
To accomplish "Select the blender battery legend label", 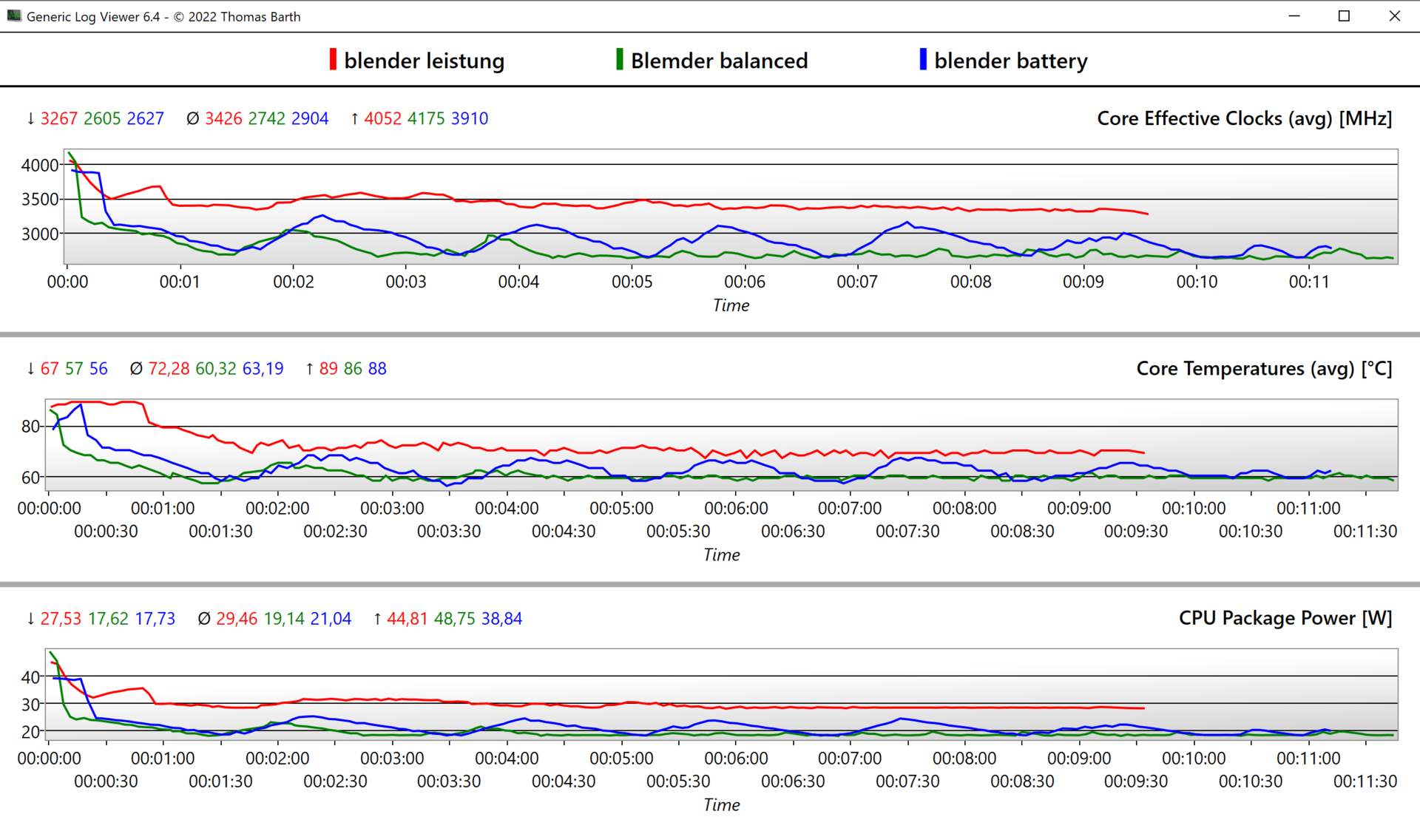I will point(1010,61).
